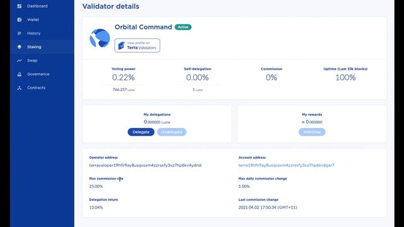404x227 pixels.
Task: Click the Withdraw rewards button
Action: 312,132
